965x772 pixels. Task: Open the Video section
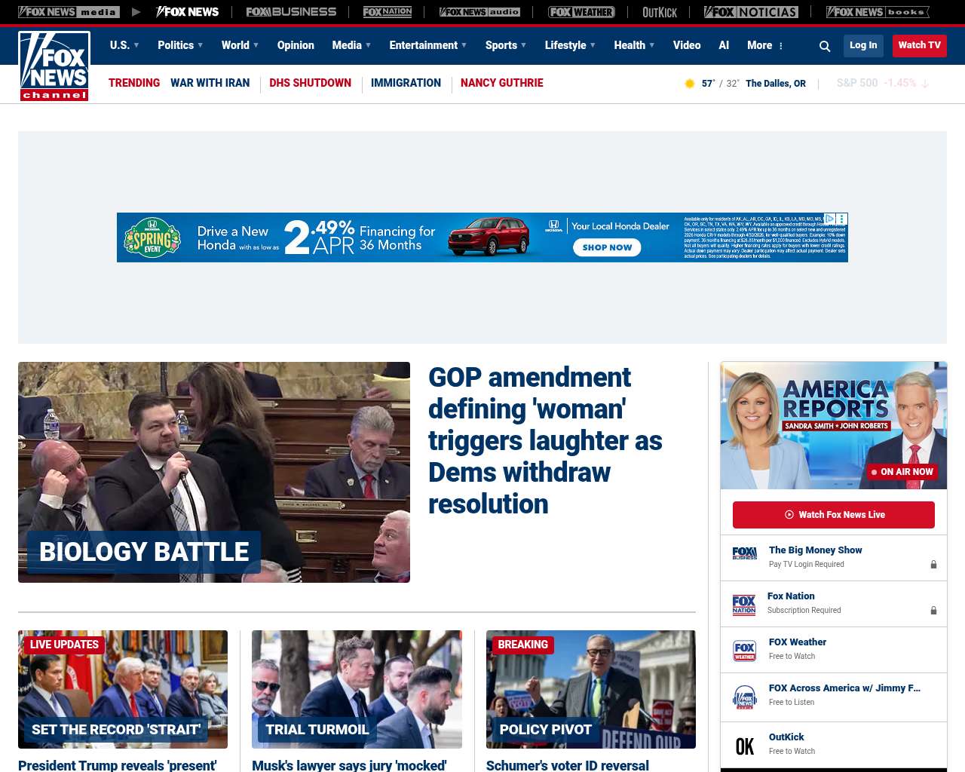click(x=687, y=45)
